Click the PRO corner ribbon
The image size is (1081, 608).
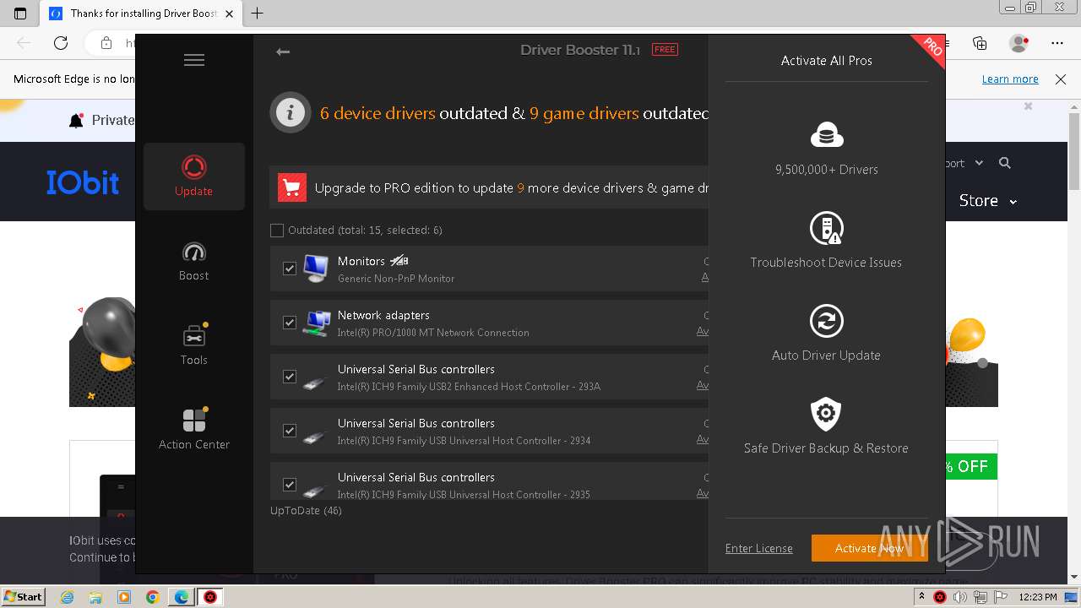pos(931,46)
